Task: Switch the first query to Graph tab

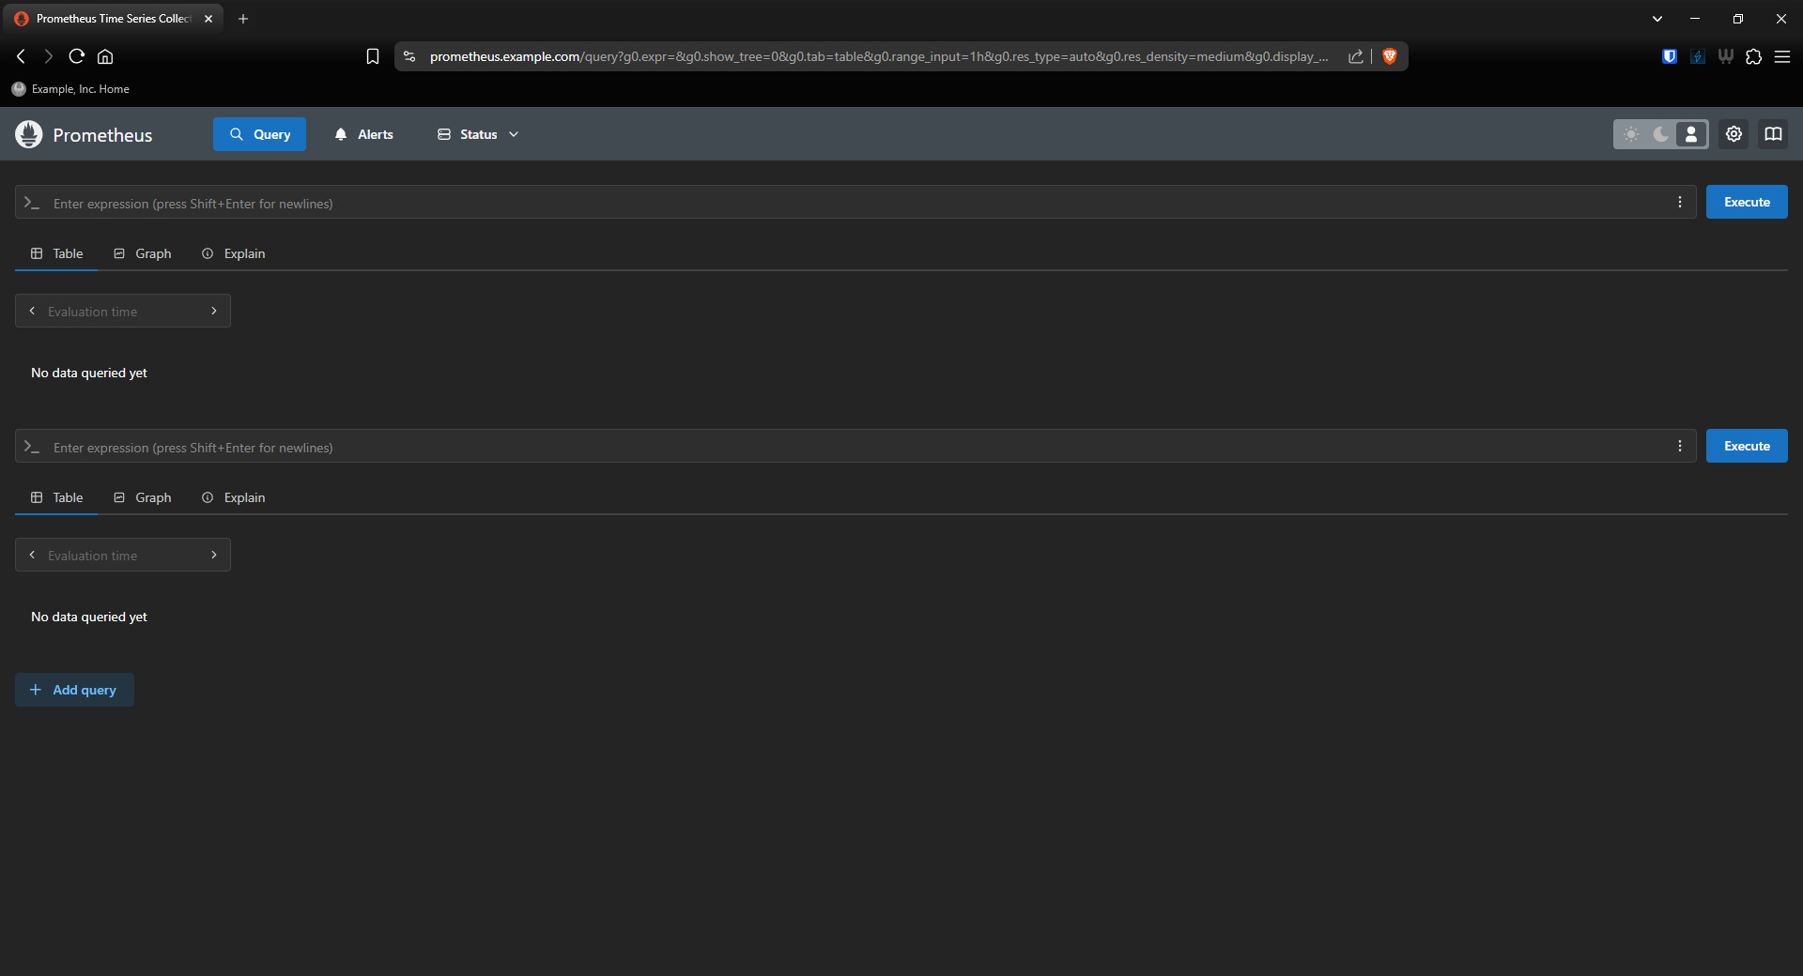Action: [143, 253]
